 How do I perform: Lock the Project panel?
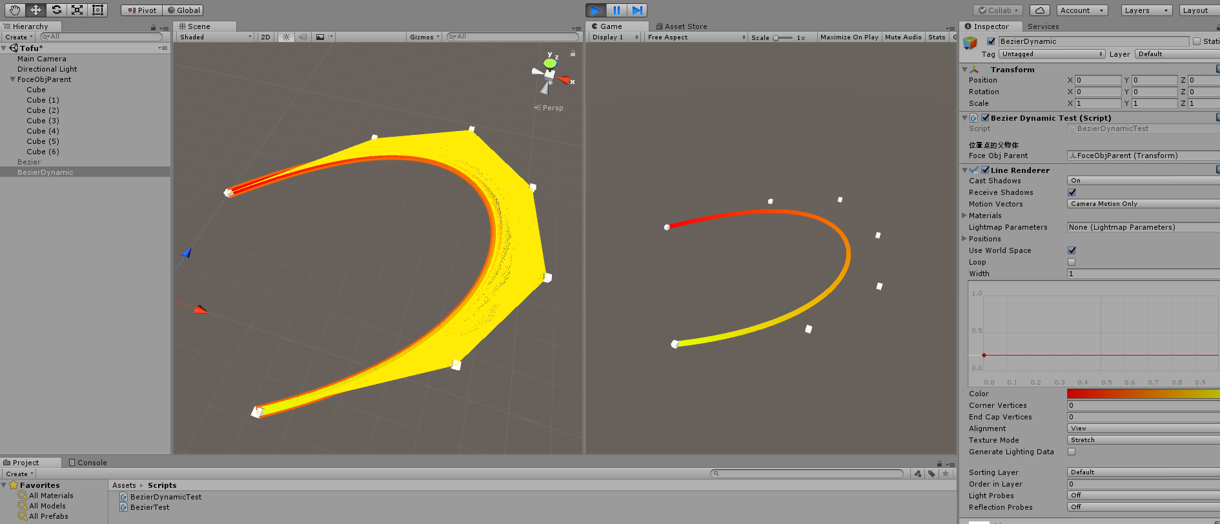tap(940, 463)
